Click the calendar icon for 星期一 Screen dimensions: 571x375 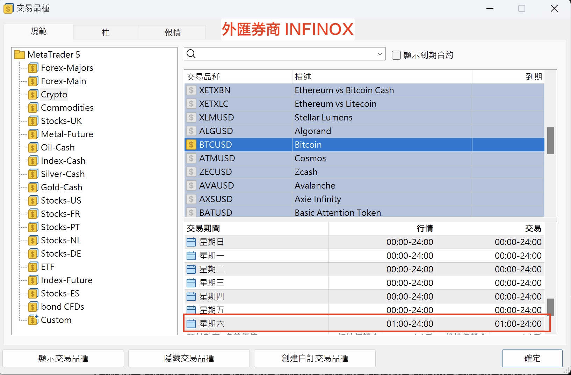click(x=191, y=256)
